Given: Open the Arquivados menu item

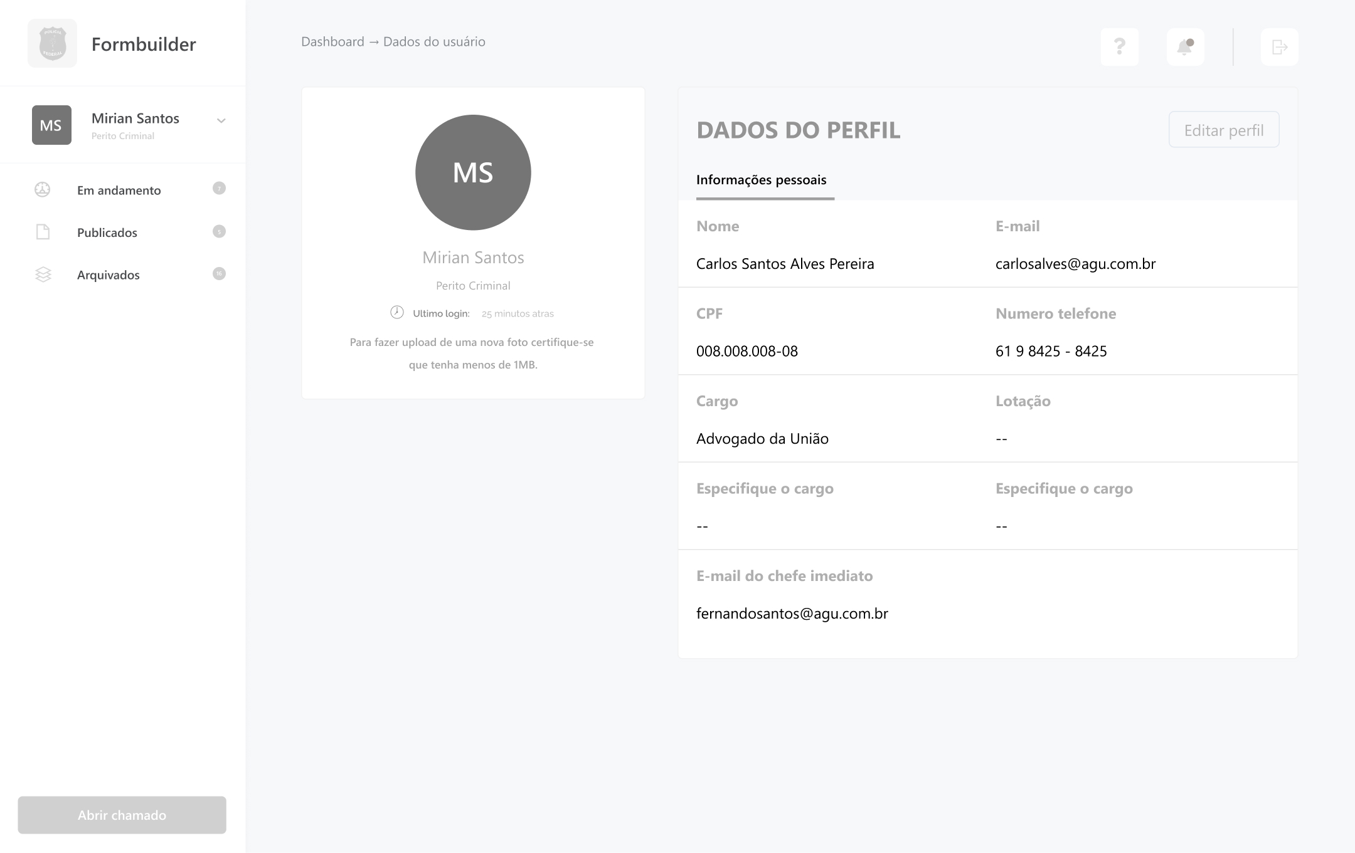Looking at the screenshot, I should 108,275.
